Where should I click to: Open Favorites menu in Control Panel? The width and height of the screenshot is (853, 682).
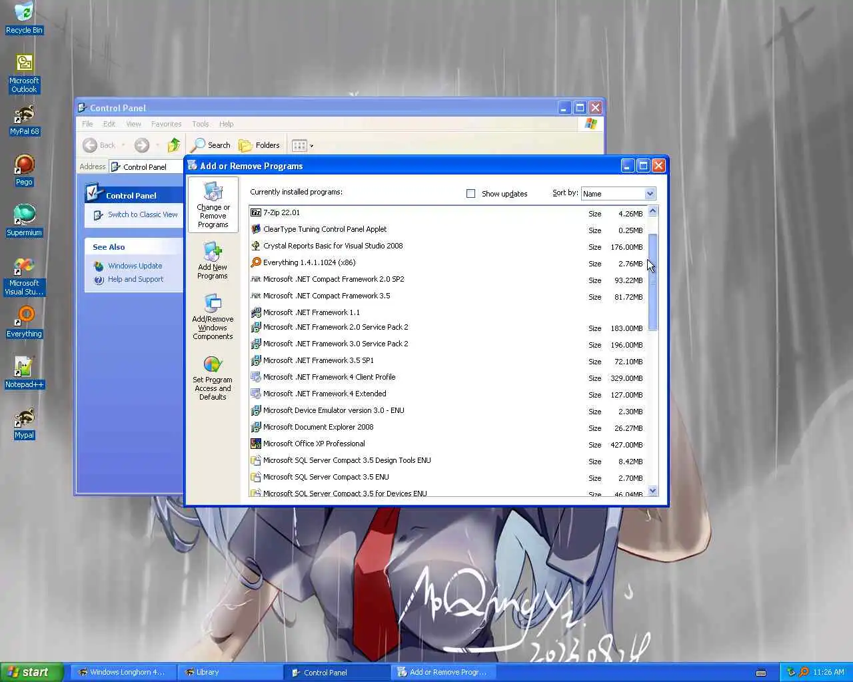pos(166,124)
